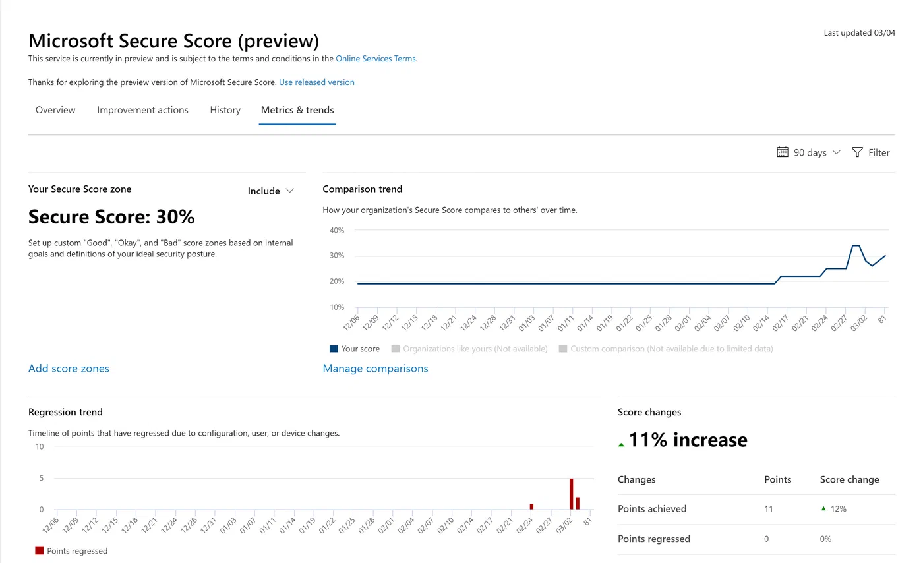
Task: Click the Your Secure Score zone title
Action: [80, 189]
